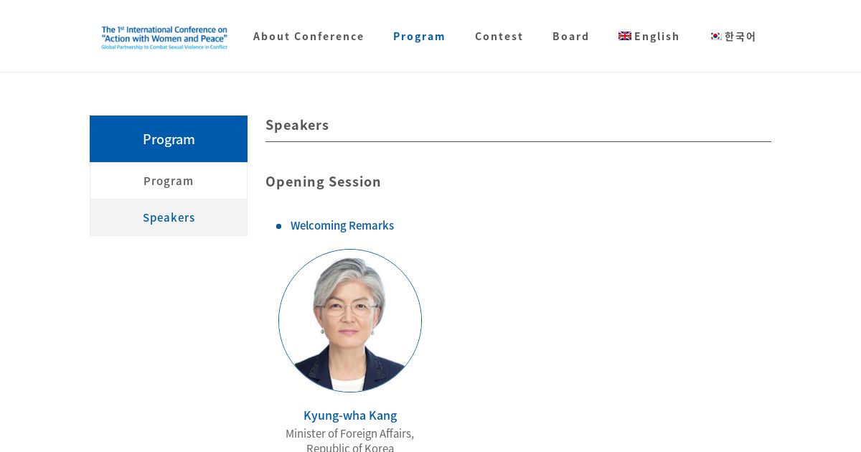
Task: Select Speakers in the sidebar
Action: pos(169,217)
